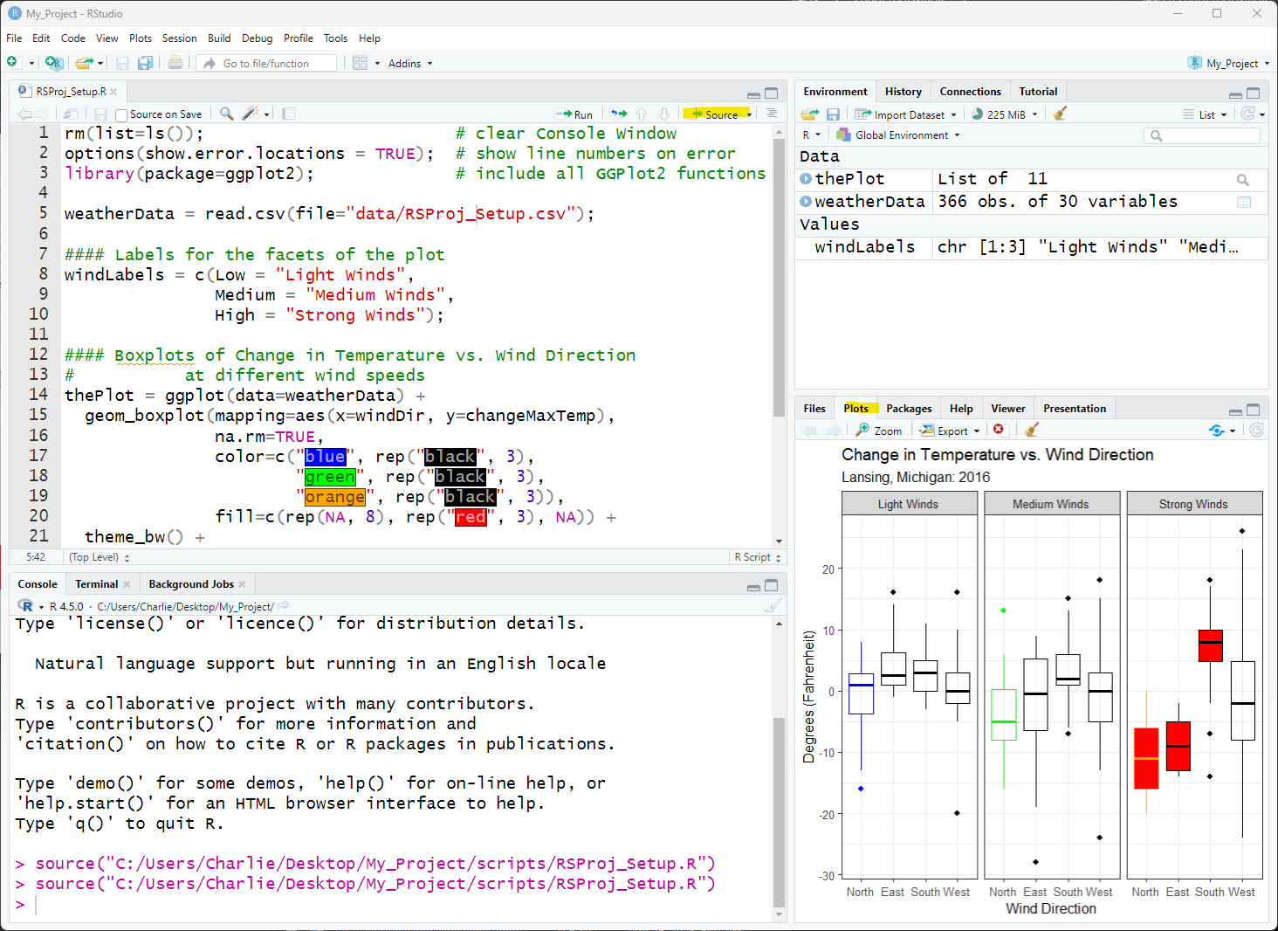Open the Global Environment dropdown
1278x931 pixels.
pyautogui.click(x=898, y=135)
